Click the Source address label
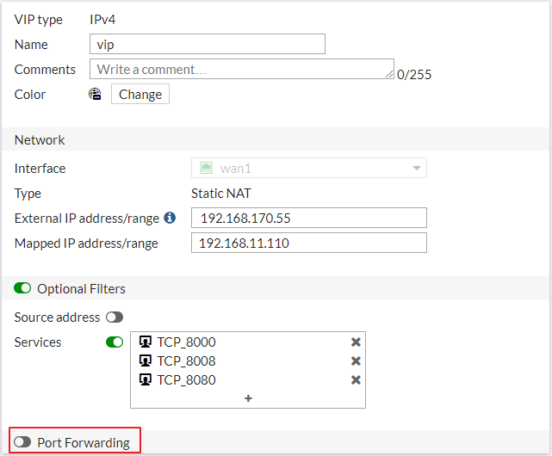The height and width of the screenshot is (456, 552). 57,317
